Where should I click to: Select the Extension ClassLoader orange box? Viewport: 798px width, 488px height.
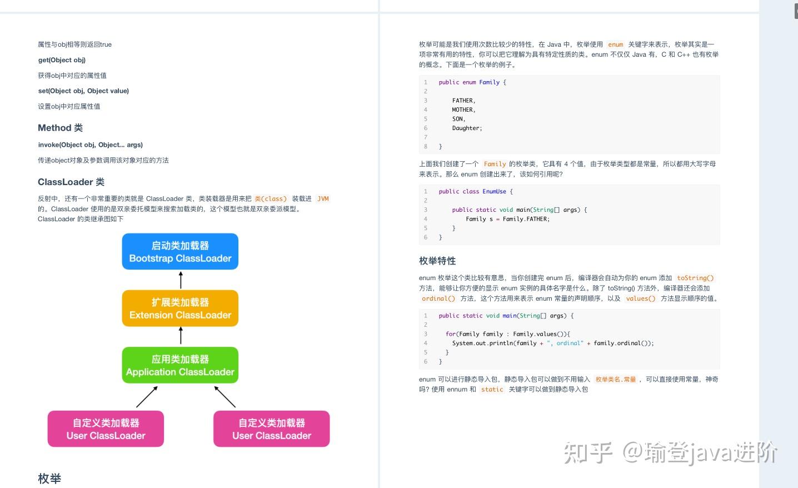(x=179, y=308)
